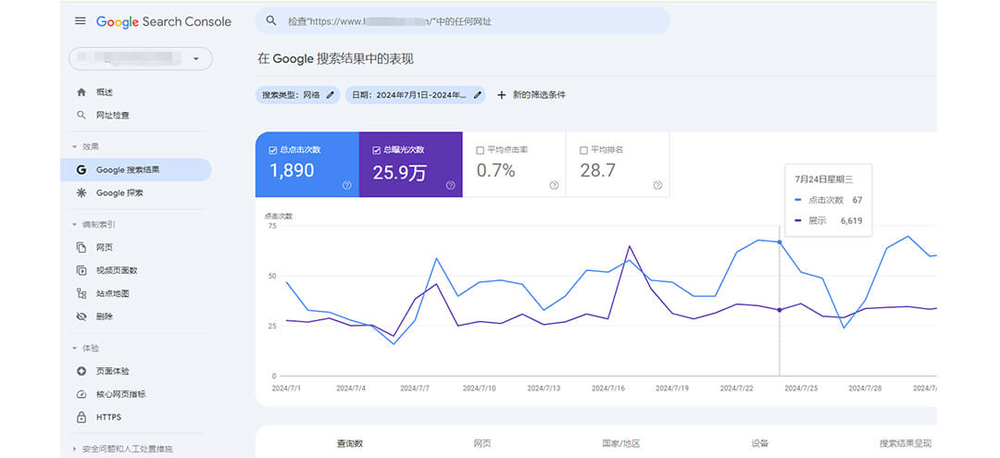Enable the 平均点击率 checkbox
The height and width of the screenshot is (458, 1000).
coord(481,150)
